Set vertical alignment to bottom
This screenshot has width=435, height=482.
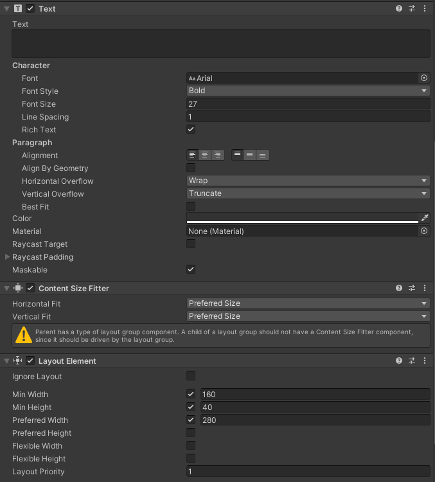(x=263, y=155)
